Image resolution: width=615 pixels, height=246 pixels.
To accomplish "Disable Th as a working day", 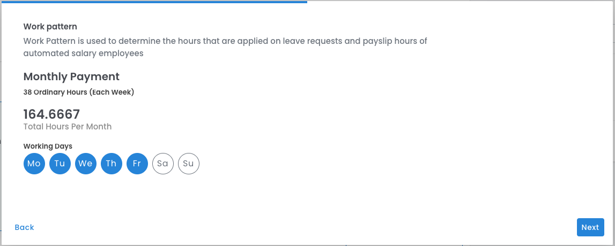I will point(111,164).
